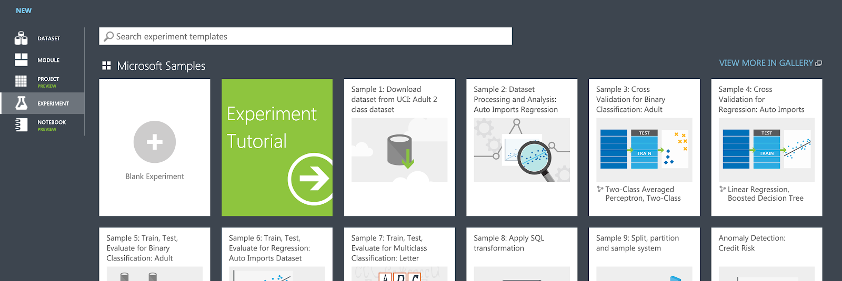Click the Experiment flask icon
Screen dimensions: 842x281
pos(21,103)
